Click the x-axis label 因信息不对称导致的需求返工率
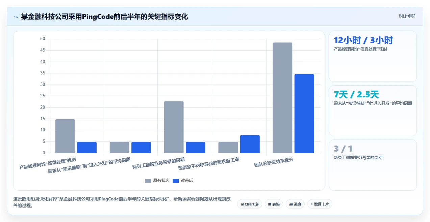This screenshot has width=430, height=222. 209,164
